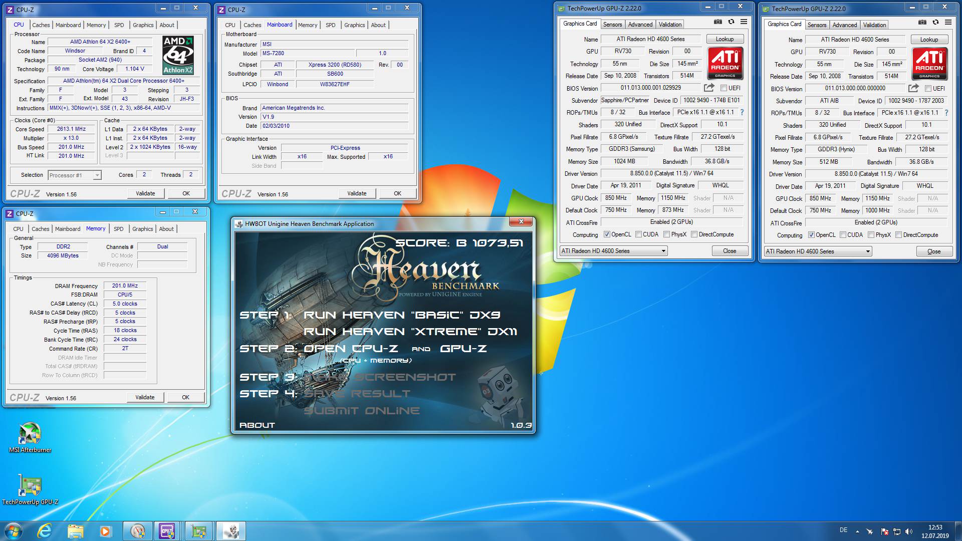Click the BIOS share icon in right GPU-Z

click(x=913, y=88)
